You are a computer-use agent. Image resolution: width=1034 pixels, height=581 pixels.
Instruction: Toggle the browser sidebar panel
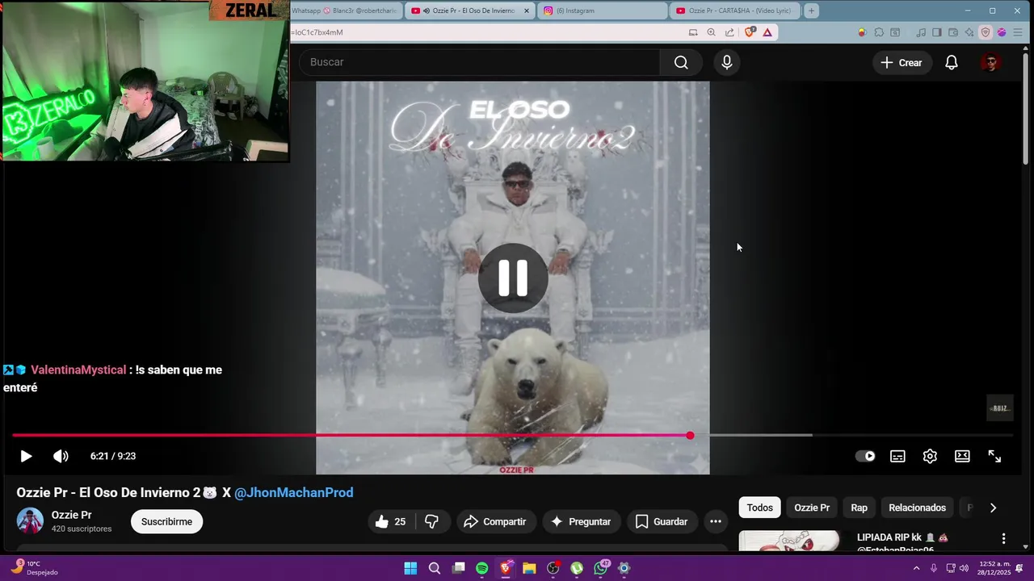[x=937, y=32]
